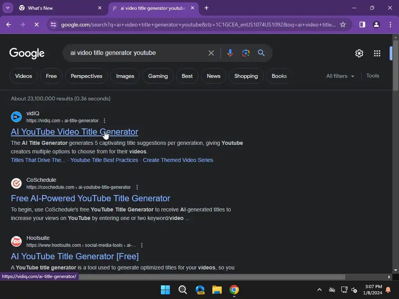Open AI YouTube Video Title Generator result
The image size is (399, 299).
coord(74,132)
